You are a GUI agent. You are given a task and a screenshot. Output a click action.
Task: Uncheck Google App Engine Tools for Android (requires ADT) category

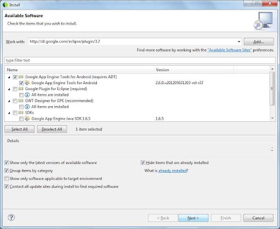pos(15,77)
